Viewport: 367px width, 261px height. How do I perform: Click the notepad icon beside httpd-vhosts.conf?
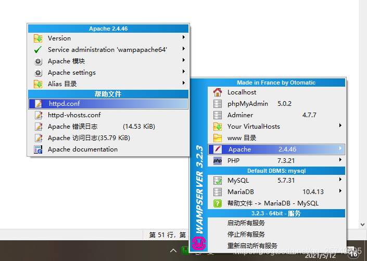click(x=39, y=115)
